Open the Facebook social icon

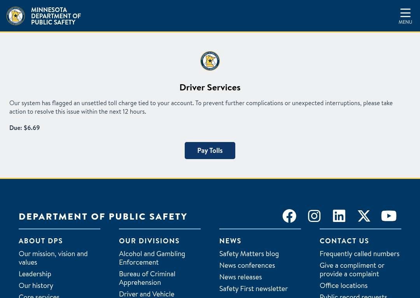(289, 216)
